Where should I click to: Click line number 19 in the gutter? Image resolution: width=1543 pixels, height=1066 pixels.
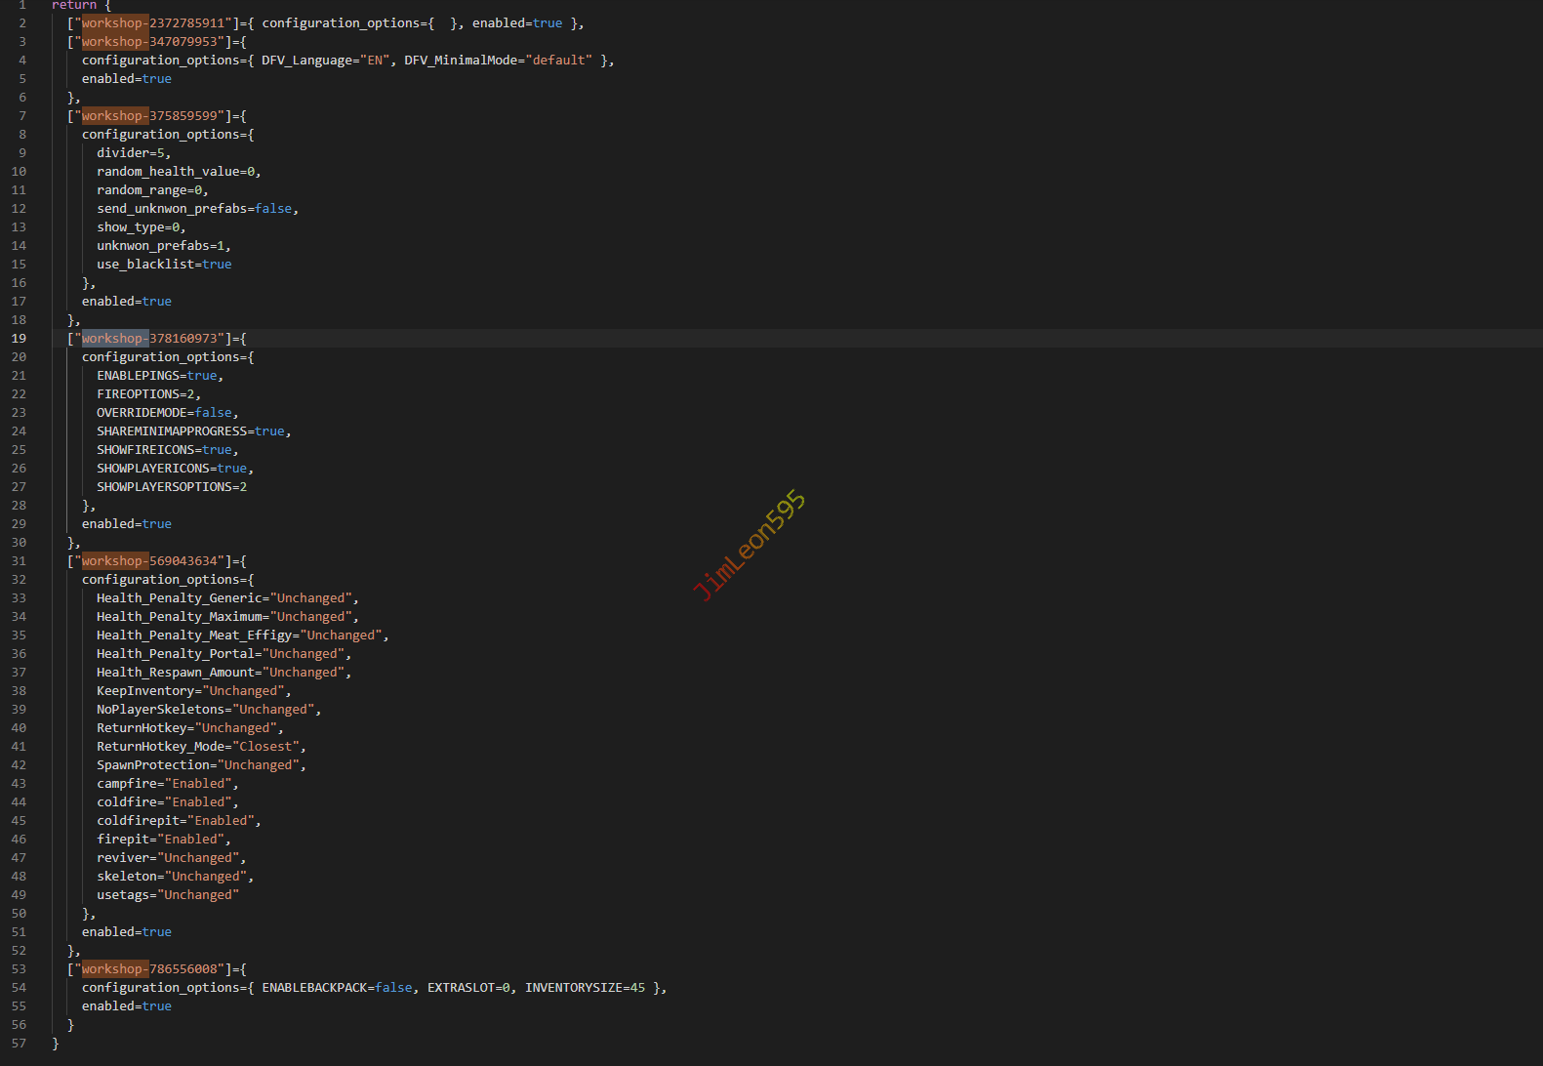coord(19,339)
